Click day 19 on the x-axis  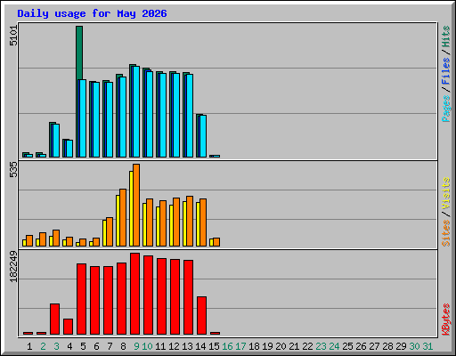pos(267,346)
